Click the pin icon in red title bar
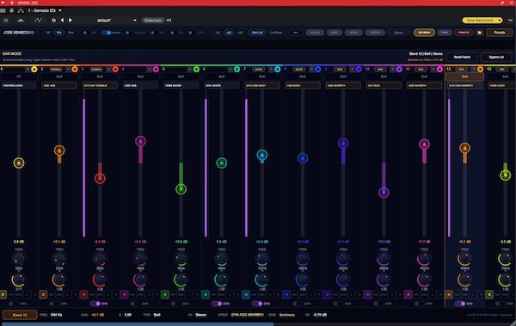This screenshot has height=326, width=516. click(x=502, y=3)
